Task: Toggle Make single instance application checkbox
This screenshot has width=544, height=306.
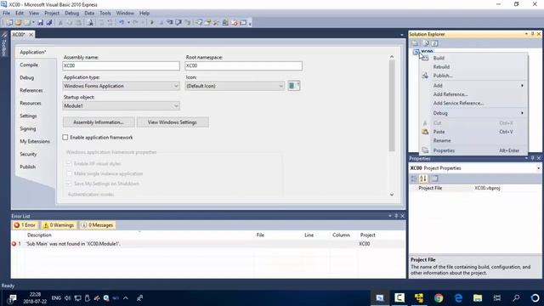Action: [69, 173]
